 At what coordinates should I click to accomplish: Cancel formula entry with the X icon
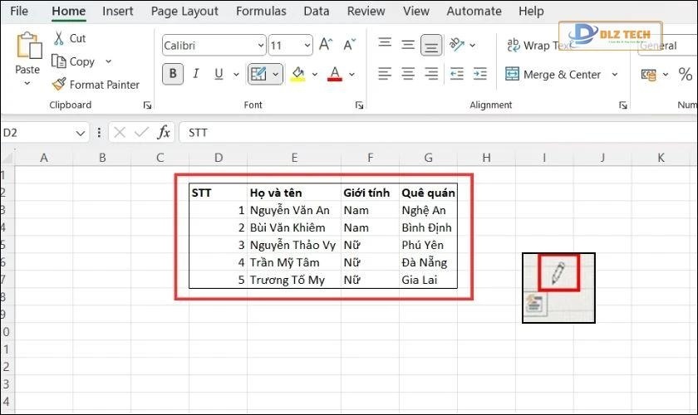pyautogui.click(x=120, y=133)
